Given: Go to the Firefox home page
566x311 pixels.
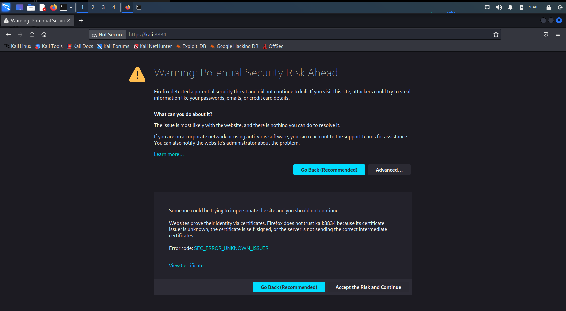Looking at the screenshot, I should [x=44, y=34].
